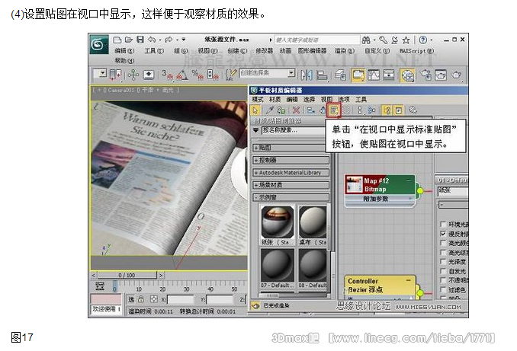This screenshot has height=351, width=517.
Task: Click Show Standard Map in Viewport button
Action: tap(334, 110)
